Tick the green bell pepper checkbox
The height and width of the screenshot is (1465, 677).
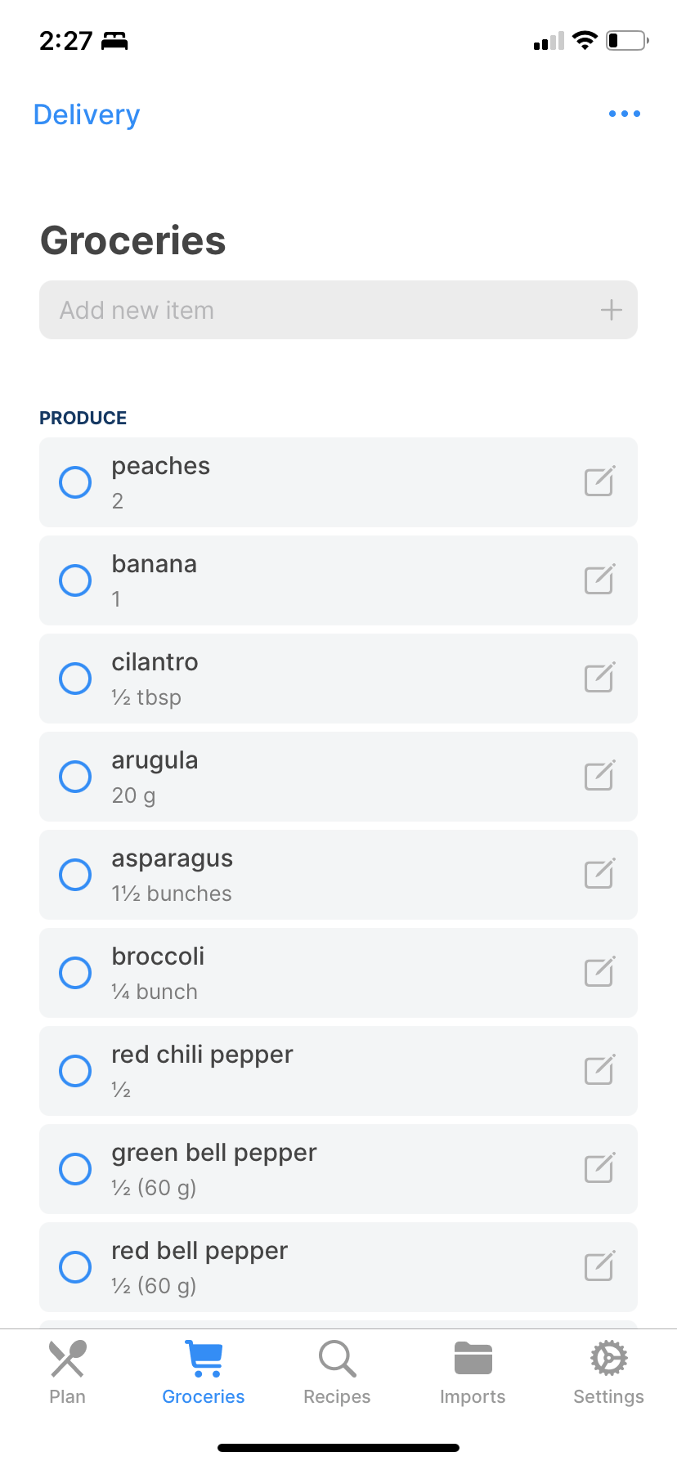75,1169
